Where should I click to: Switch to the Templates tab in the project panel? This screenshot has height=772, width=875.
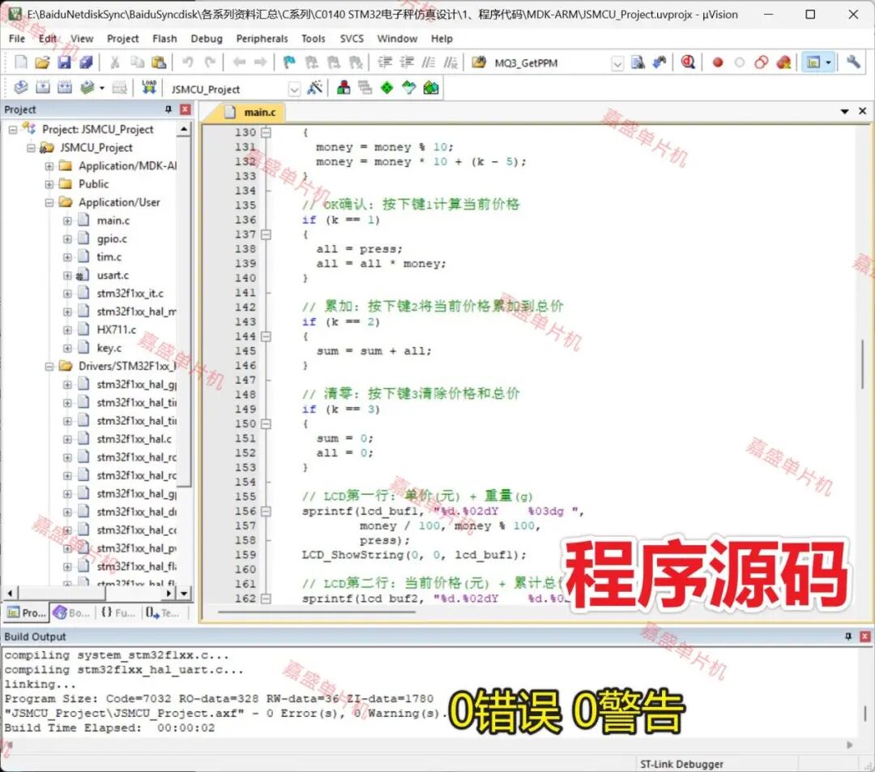pos(163,613)
